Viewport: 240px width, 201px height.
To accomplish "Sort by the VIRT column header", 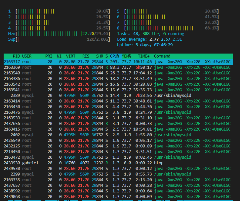I will point(71,56).
